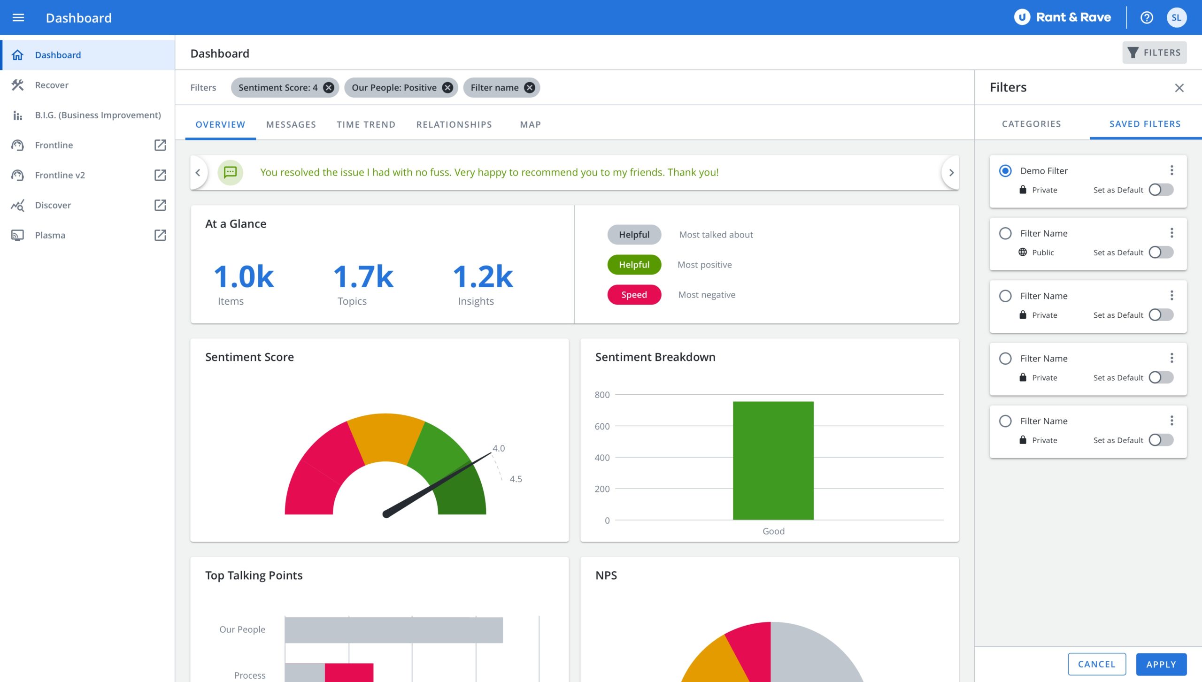The height and width of the screenshot is (682, 1202).
Task: Open Discover external link icon
Action: [x=160, y=205]
